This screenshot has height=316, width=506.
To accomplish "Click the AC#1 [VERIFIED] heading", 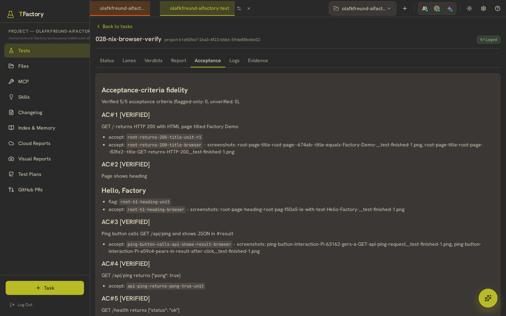I will (125, 115).
